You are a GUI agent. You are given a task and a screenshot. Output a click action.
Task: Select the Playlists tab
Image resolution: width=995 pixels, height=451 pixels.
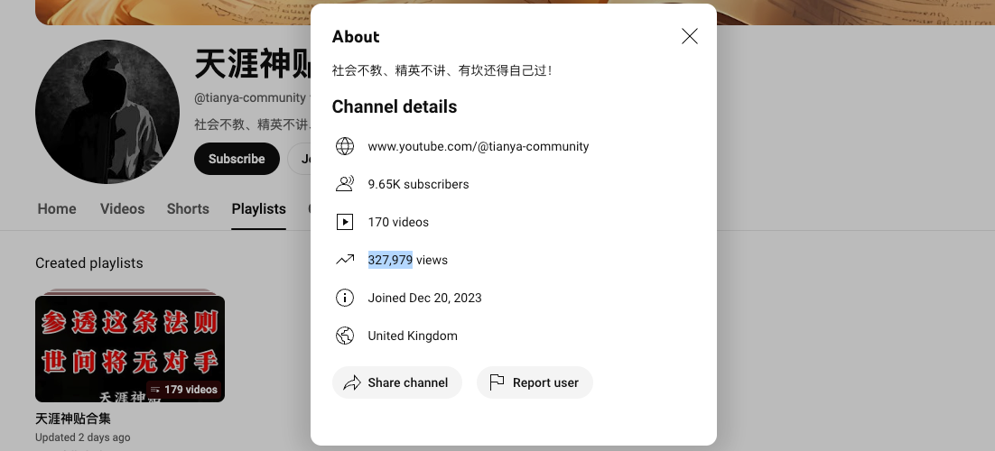point(259,208)
